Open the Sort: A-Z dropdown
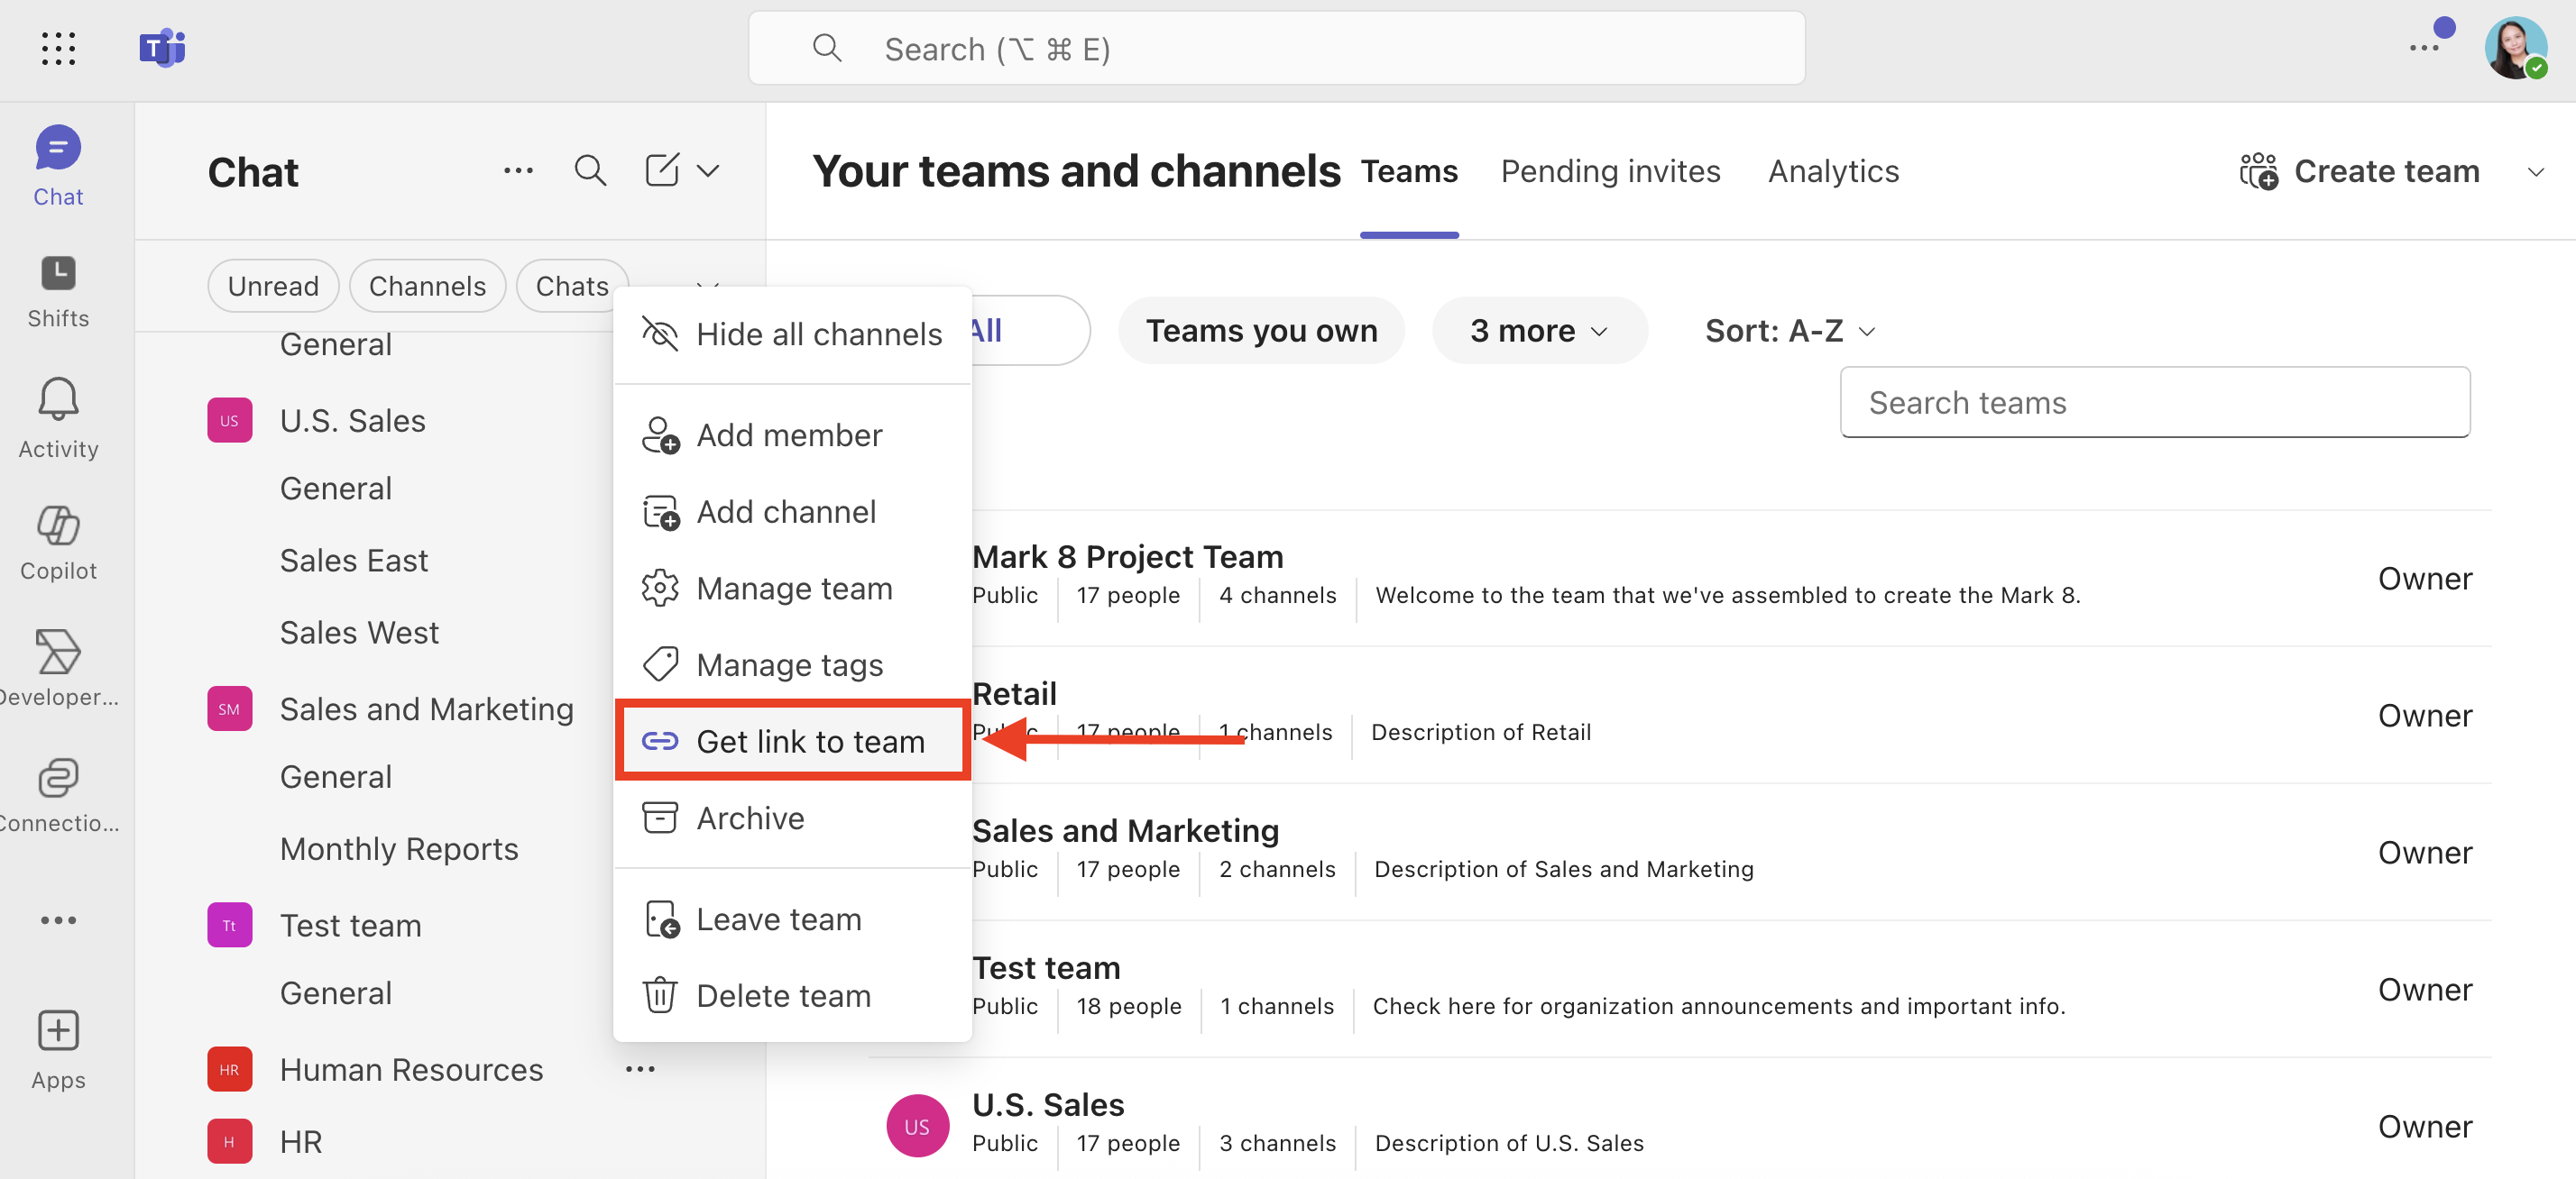The image size is (2576, 1179). (1789, 331)
